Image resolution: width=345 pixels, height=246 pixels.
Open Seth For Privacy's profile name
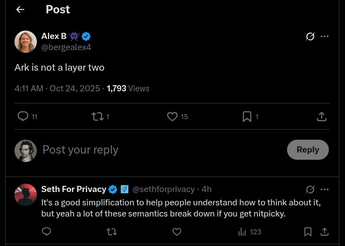point(74,189)
